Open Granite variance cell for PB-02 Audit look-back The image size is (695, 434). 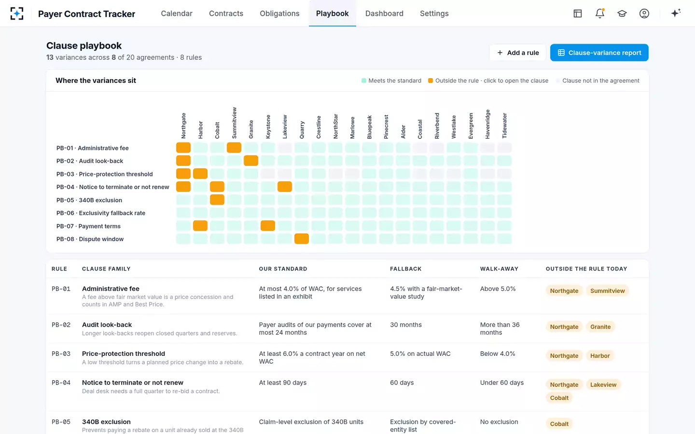251,161
